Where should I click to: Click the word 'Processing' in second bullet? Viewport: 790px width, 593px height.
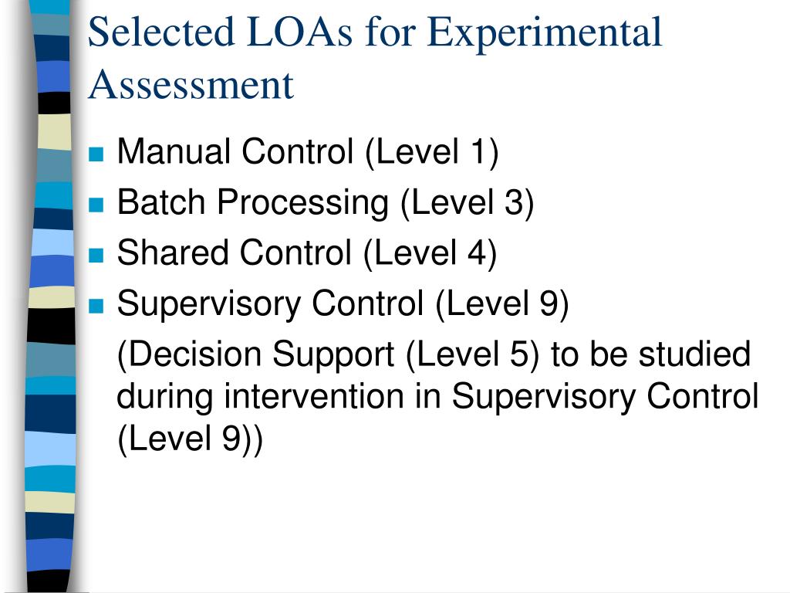(x=302, y=204)
